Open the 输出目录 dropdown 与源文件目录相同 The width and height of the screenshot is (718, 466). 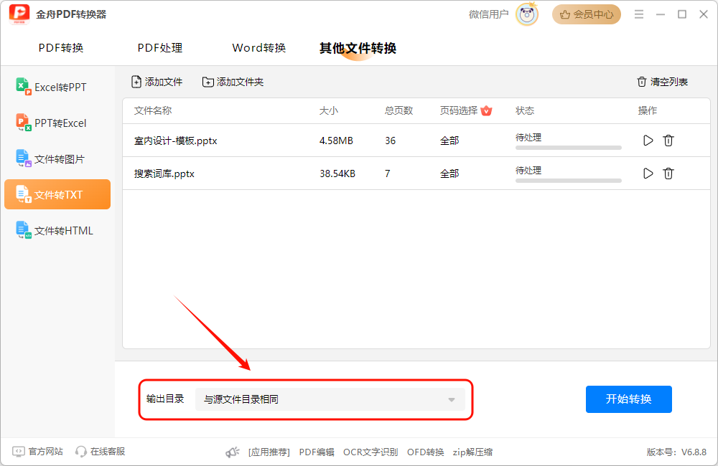(x=330, y=399)
